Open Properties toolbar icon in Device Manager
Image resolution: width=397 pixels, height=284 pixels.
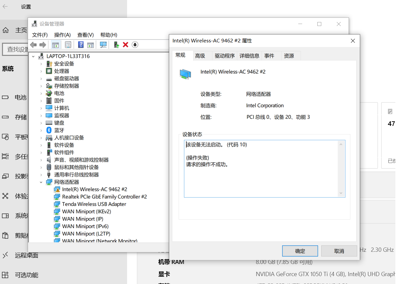68,45
